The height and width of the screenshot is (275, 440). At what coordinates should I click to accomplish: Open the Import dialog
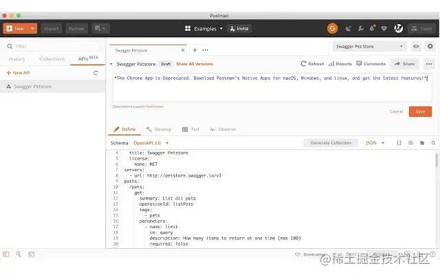pyautogui.click(x=51, y=28)
